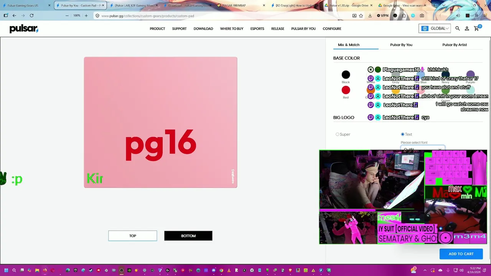Open the ESPORTS nav link
This screenshot has width=491, height=276.
click(x=257, y=29)
